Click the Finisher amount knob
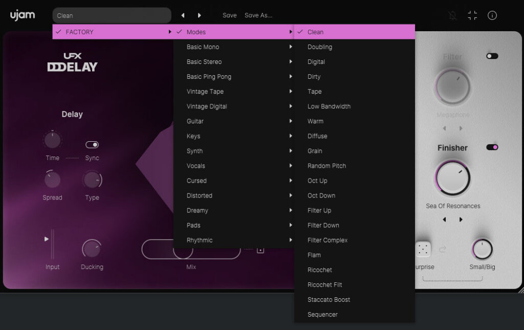 (453, 178)
